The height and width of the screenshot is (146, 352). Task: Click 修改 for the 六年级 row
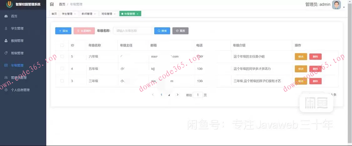[301, 57]
